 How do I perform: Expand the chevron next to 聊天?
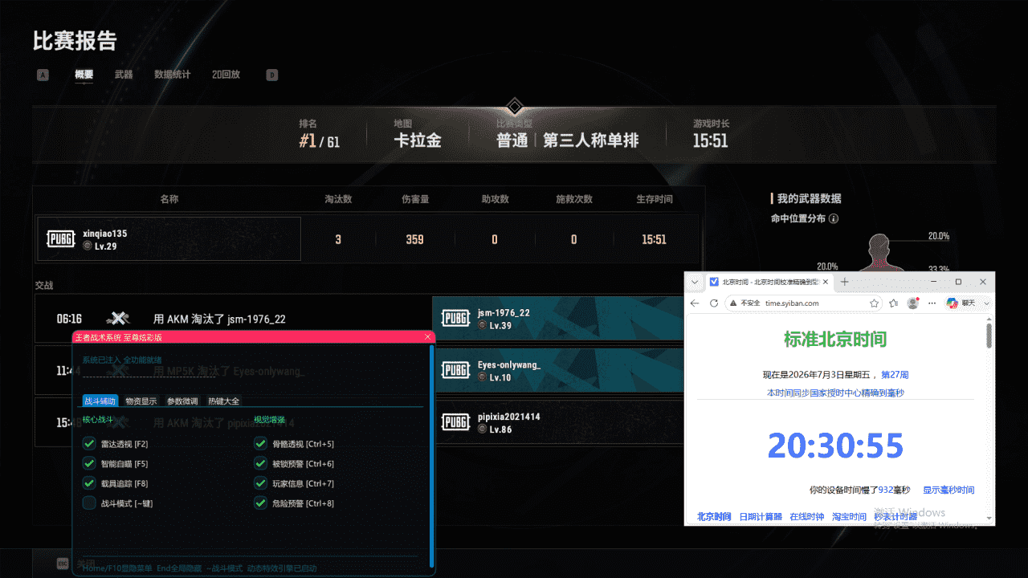pos(987,303)
